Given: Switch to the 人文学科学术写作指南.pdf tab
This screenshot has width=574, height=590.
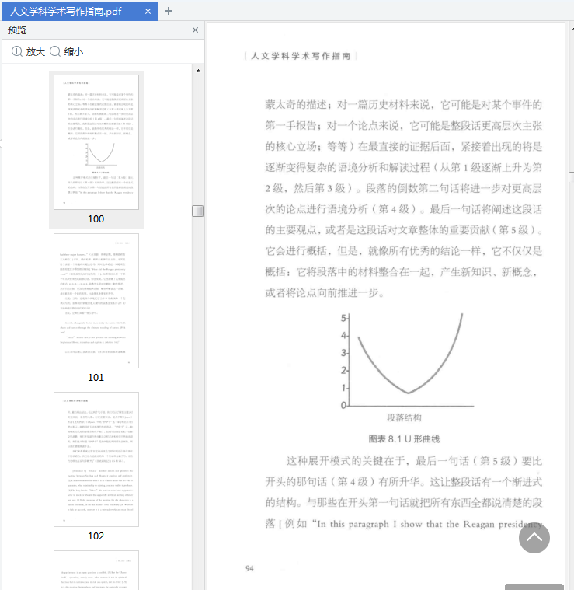Looking at the screenshot, I should click(x=80, y=12).
